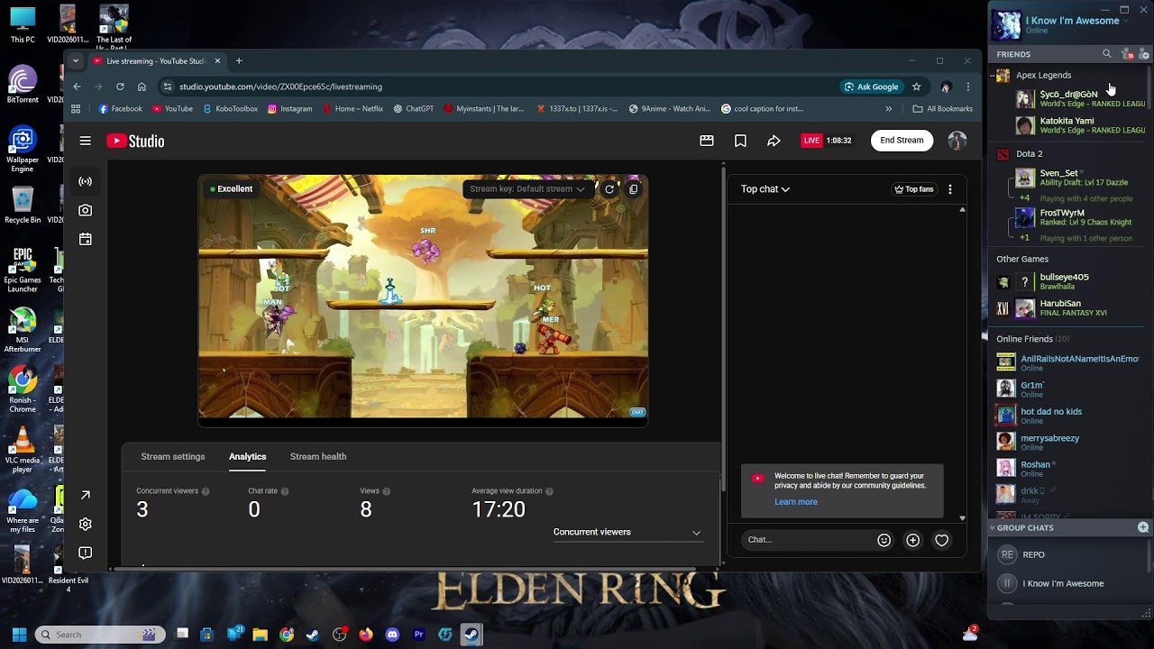Open YouTube Studio hamburger menu
1154x649 pixels.
click(x=86, y=141)
